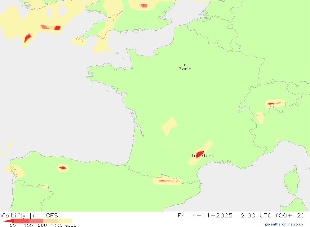Select the 50-100 m red legend swatch

click(x=22, y=221)
